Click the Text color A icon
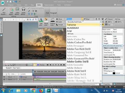This screenshot has width=125, height=93. tap(41, 20)
